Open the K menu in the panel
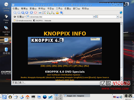Viewport: 134px width, 100px height. click(4, 97)
